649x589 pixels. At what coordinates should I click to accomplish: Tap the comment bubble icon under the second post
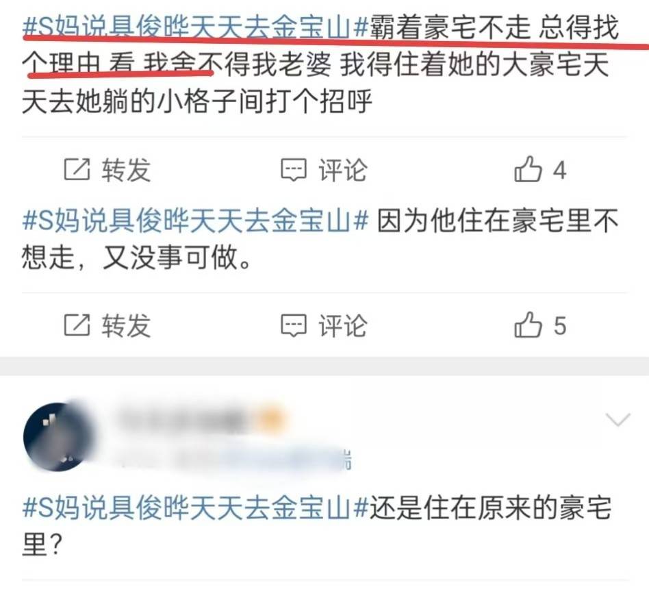pos(294,325)
